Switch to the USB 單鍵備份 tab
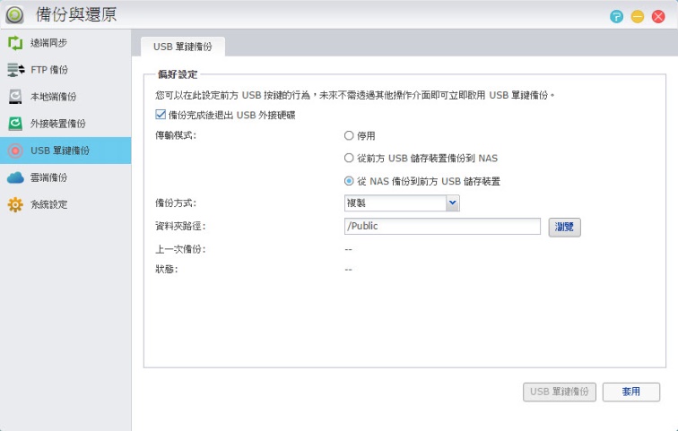Screen dimensions: 678x431 tap(183, 47)
